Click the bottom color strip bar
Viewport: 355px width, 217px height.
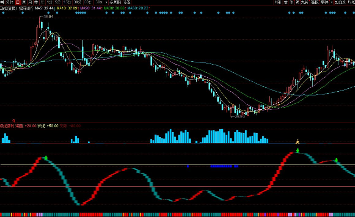(177, 214)
